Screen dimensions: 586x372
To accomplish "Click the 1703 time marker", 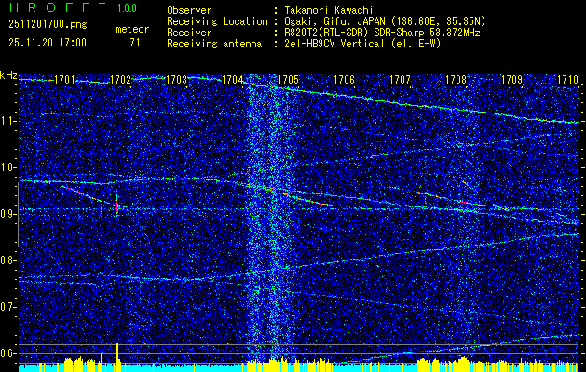I will [x=176, y=79].
